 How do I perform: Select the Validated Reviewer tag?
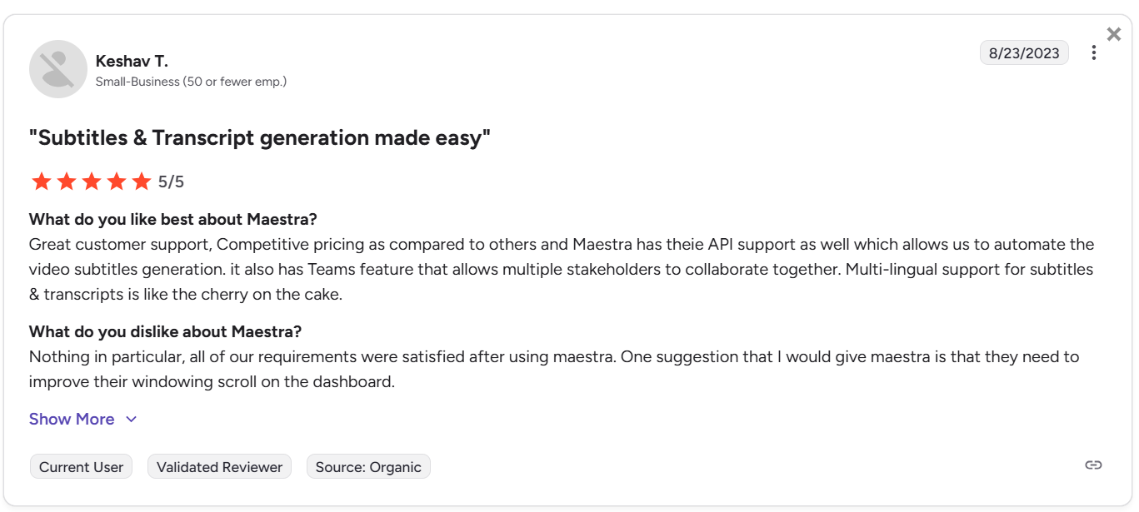click(x=219, y=467)
